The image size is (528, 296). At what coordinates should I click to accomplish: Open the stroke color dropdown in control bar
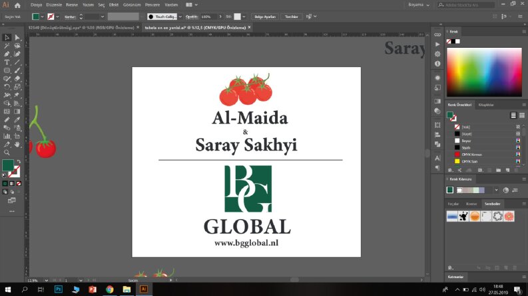coord(57,17)
